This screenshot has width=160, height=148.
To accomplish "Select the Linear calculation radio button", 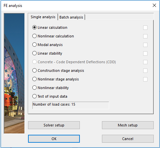I will [34, 27].
